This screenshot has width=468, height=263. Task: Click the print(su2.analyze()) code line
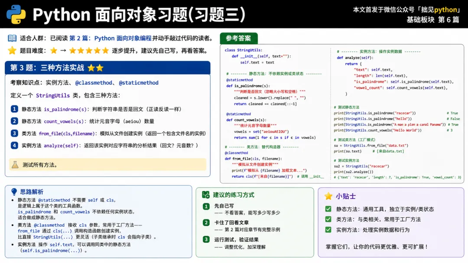tap(354, 172)
